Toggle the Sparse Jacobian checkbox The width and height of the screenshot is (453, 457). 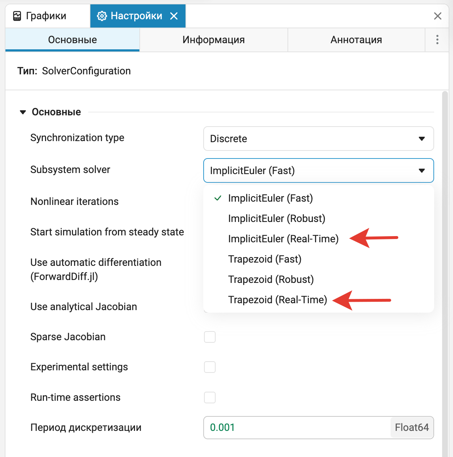210,337
